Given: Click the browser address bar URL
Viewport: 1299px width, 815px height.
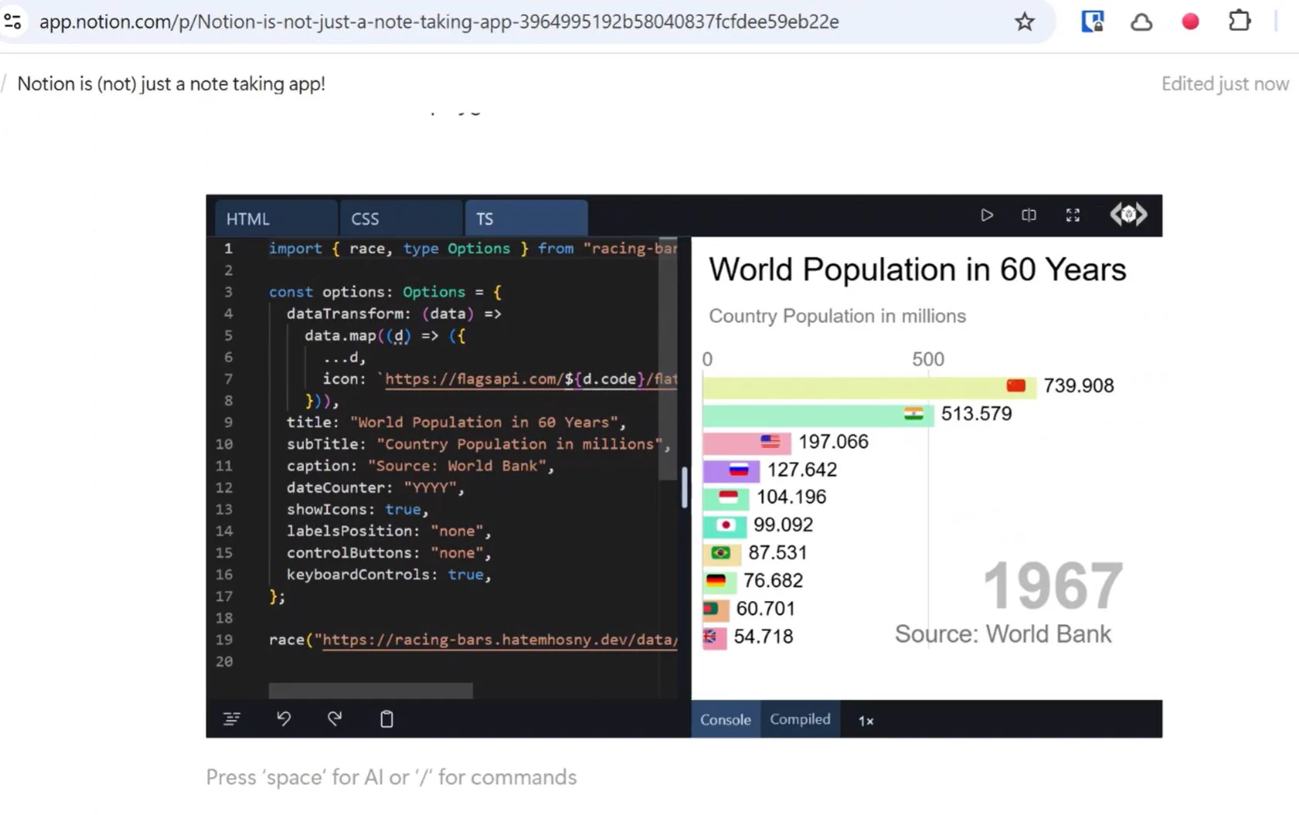Looking at the screenshot, I should point(439,22).
